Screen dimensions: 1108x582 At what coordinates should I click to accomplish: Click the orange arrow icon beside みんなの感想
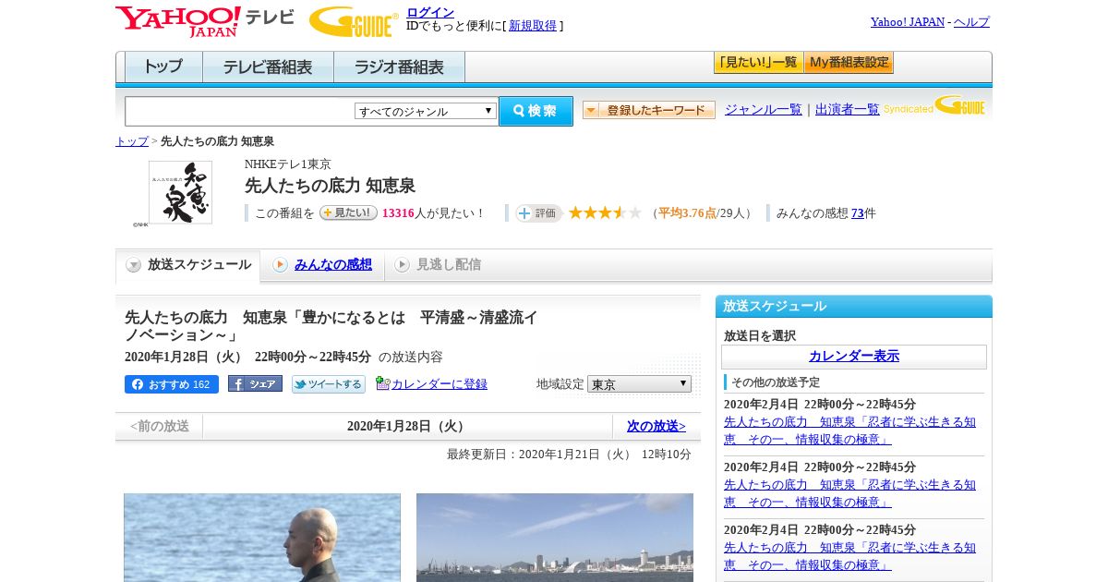tap(280, 265)
